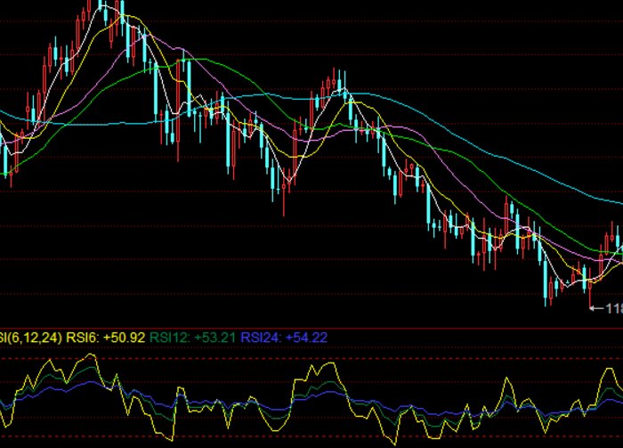Select the RSI12 +53.21 value label
The width and height of the screenshot is (623, 448).
coord(192,338)
